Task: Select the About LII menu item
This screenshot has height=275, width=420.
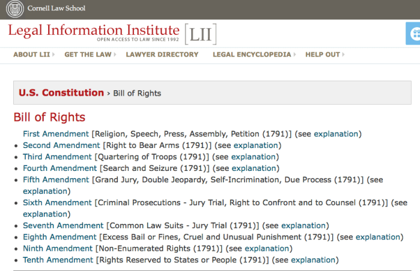Action: click(x=32, y=55)
